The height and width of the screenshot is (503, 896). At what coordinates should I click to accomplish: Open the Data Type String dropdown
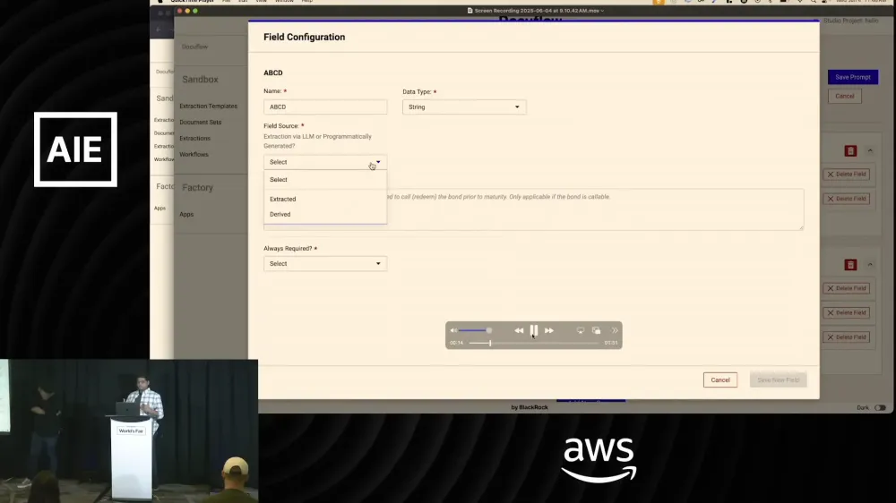tap(464, 107)
